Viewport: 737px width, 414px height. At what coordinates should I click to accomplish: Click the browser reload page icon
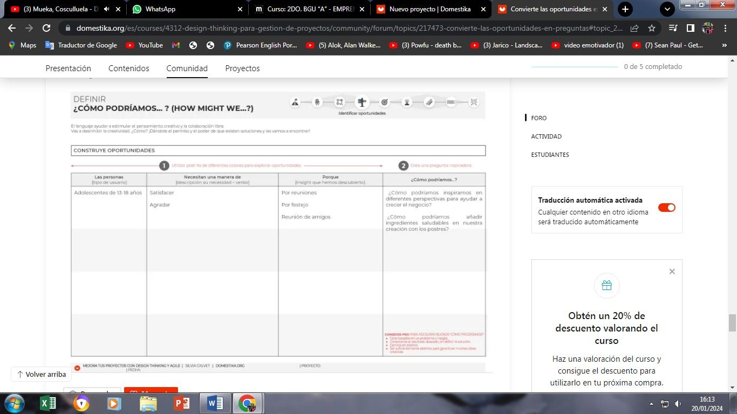[46, 28]
